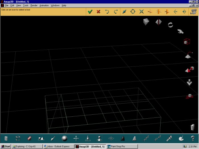Open the Windows menu

pyautogui.click(x=55, y=5)
